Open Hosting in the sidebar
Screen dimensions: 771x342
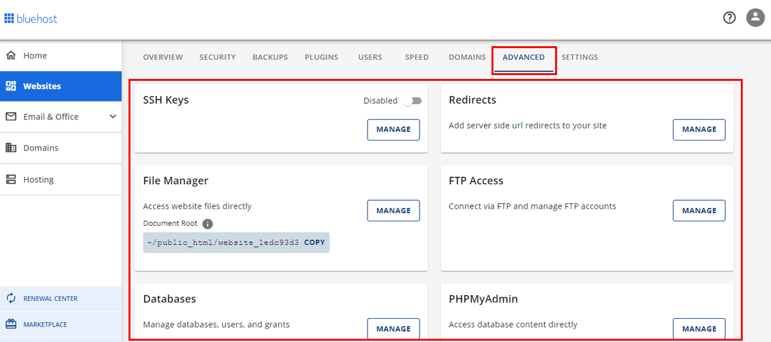60,180
